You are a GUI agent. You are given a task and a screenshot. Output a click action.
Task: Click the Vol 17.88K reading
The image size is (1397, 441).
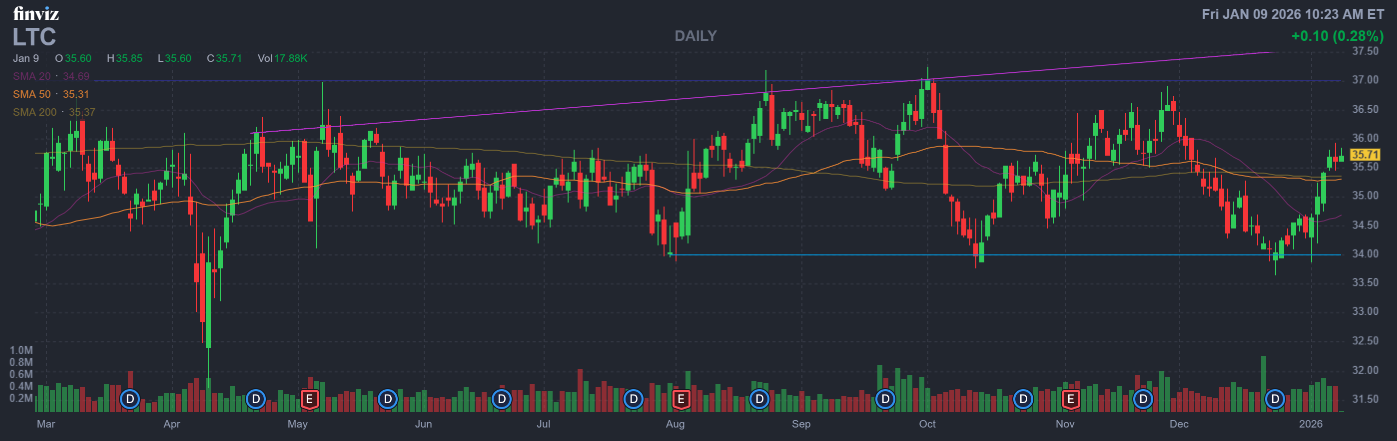point(282,58)
